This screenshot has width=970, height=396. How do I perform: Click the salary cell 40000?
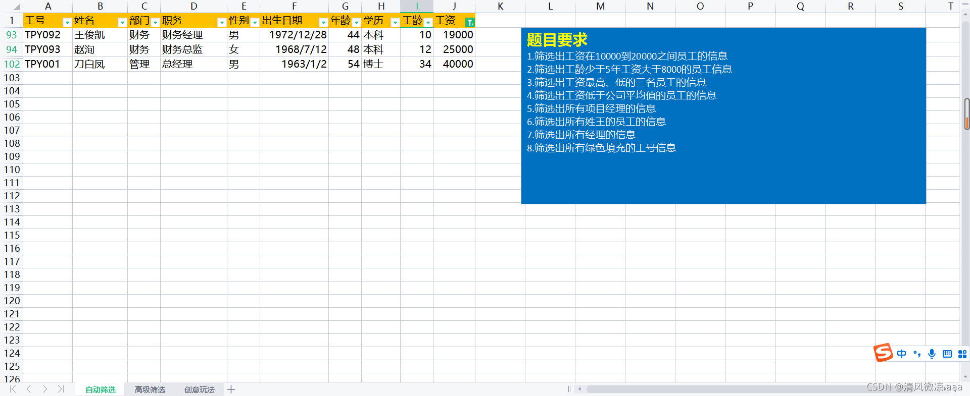[454, 64]
